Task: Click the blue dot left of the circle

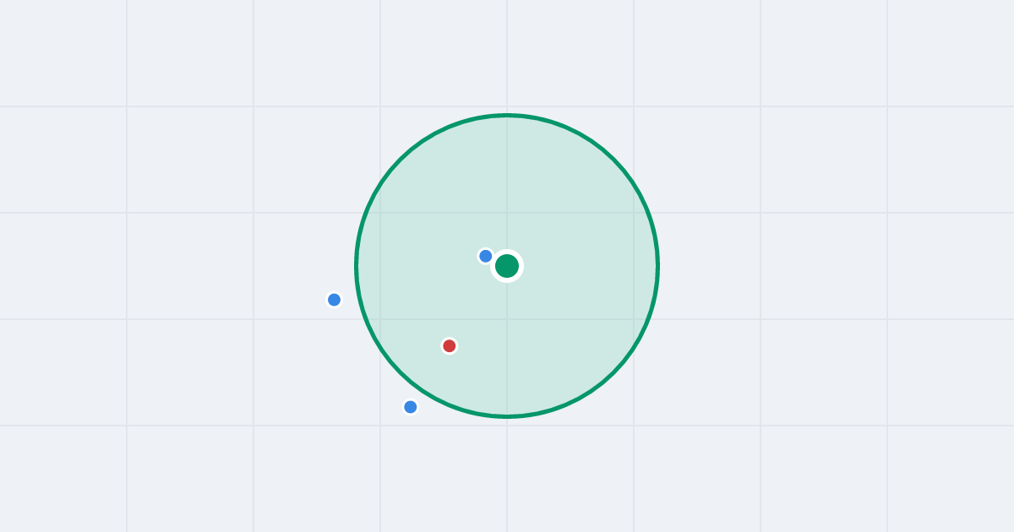Action: (334, 300)
